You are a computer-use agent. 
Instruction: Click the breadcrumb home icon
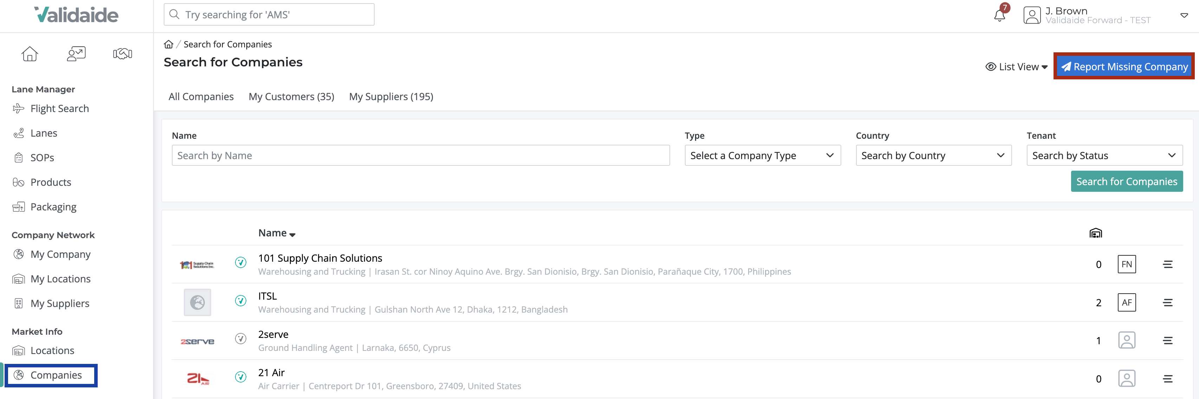168,44
